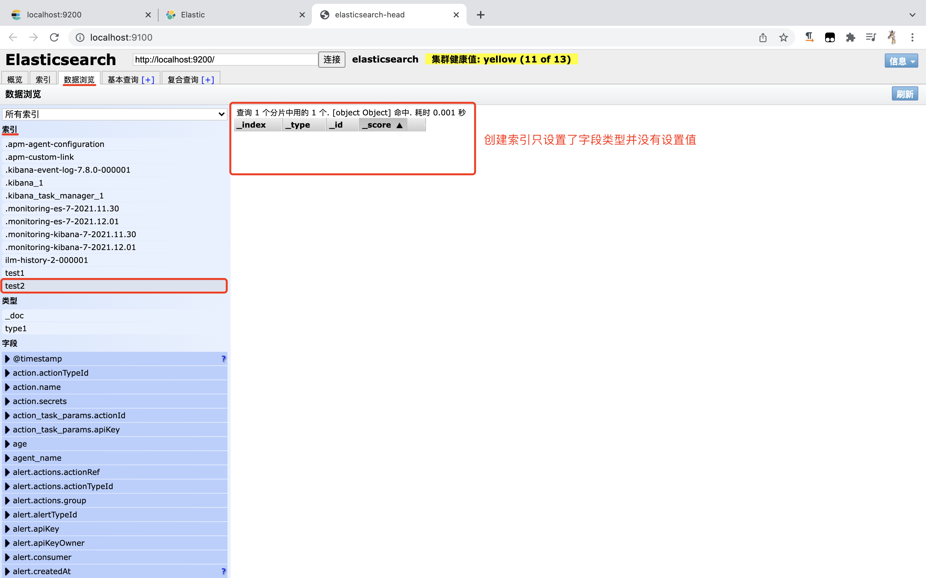Click the 连接 connect button

332,59
